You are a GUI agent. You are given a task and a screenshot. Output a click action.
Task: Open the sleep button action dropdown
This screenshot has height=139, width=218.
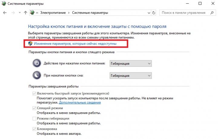(130, 75)
